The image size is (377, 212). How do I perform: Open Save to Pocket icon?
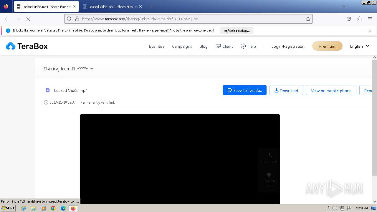coord(349,19)
